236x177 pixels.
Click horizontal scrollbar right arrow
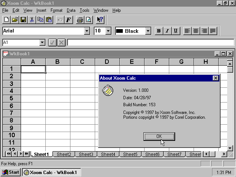tap(224, 154)
